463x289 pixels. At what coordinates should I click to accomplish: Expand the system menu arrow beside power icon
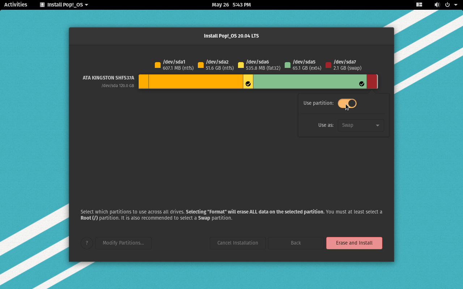pyautogui.click(x=455, y=5)
